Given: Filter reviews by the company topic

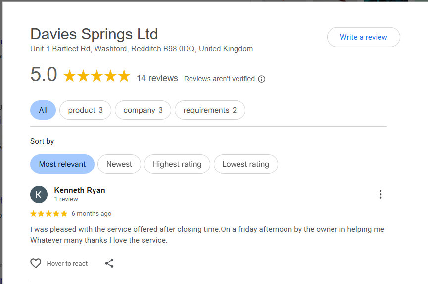Looking at the screenshot, I should coord(143,110).
